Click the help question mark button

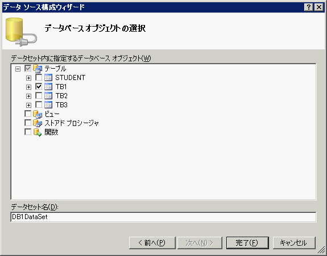coord(309,7)
